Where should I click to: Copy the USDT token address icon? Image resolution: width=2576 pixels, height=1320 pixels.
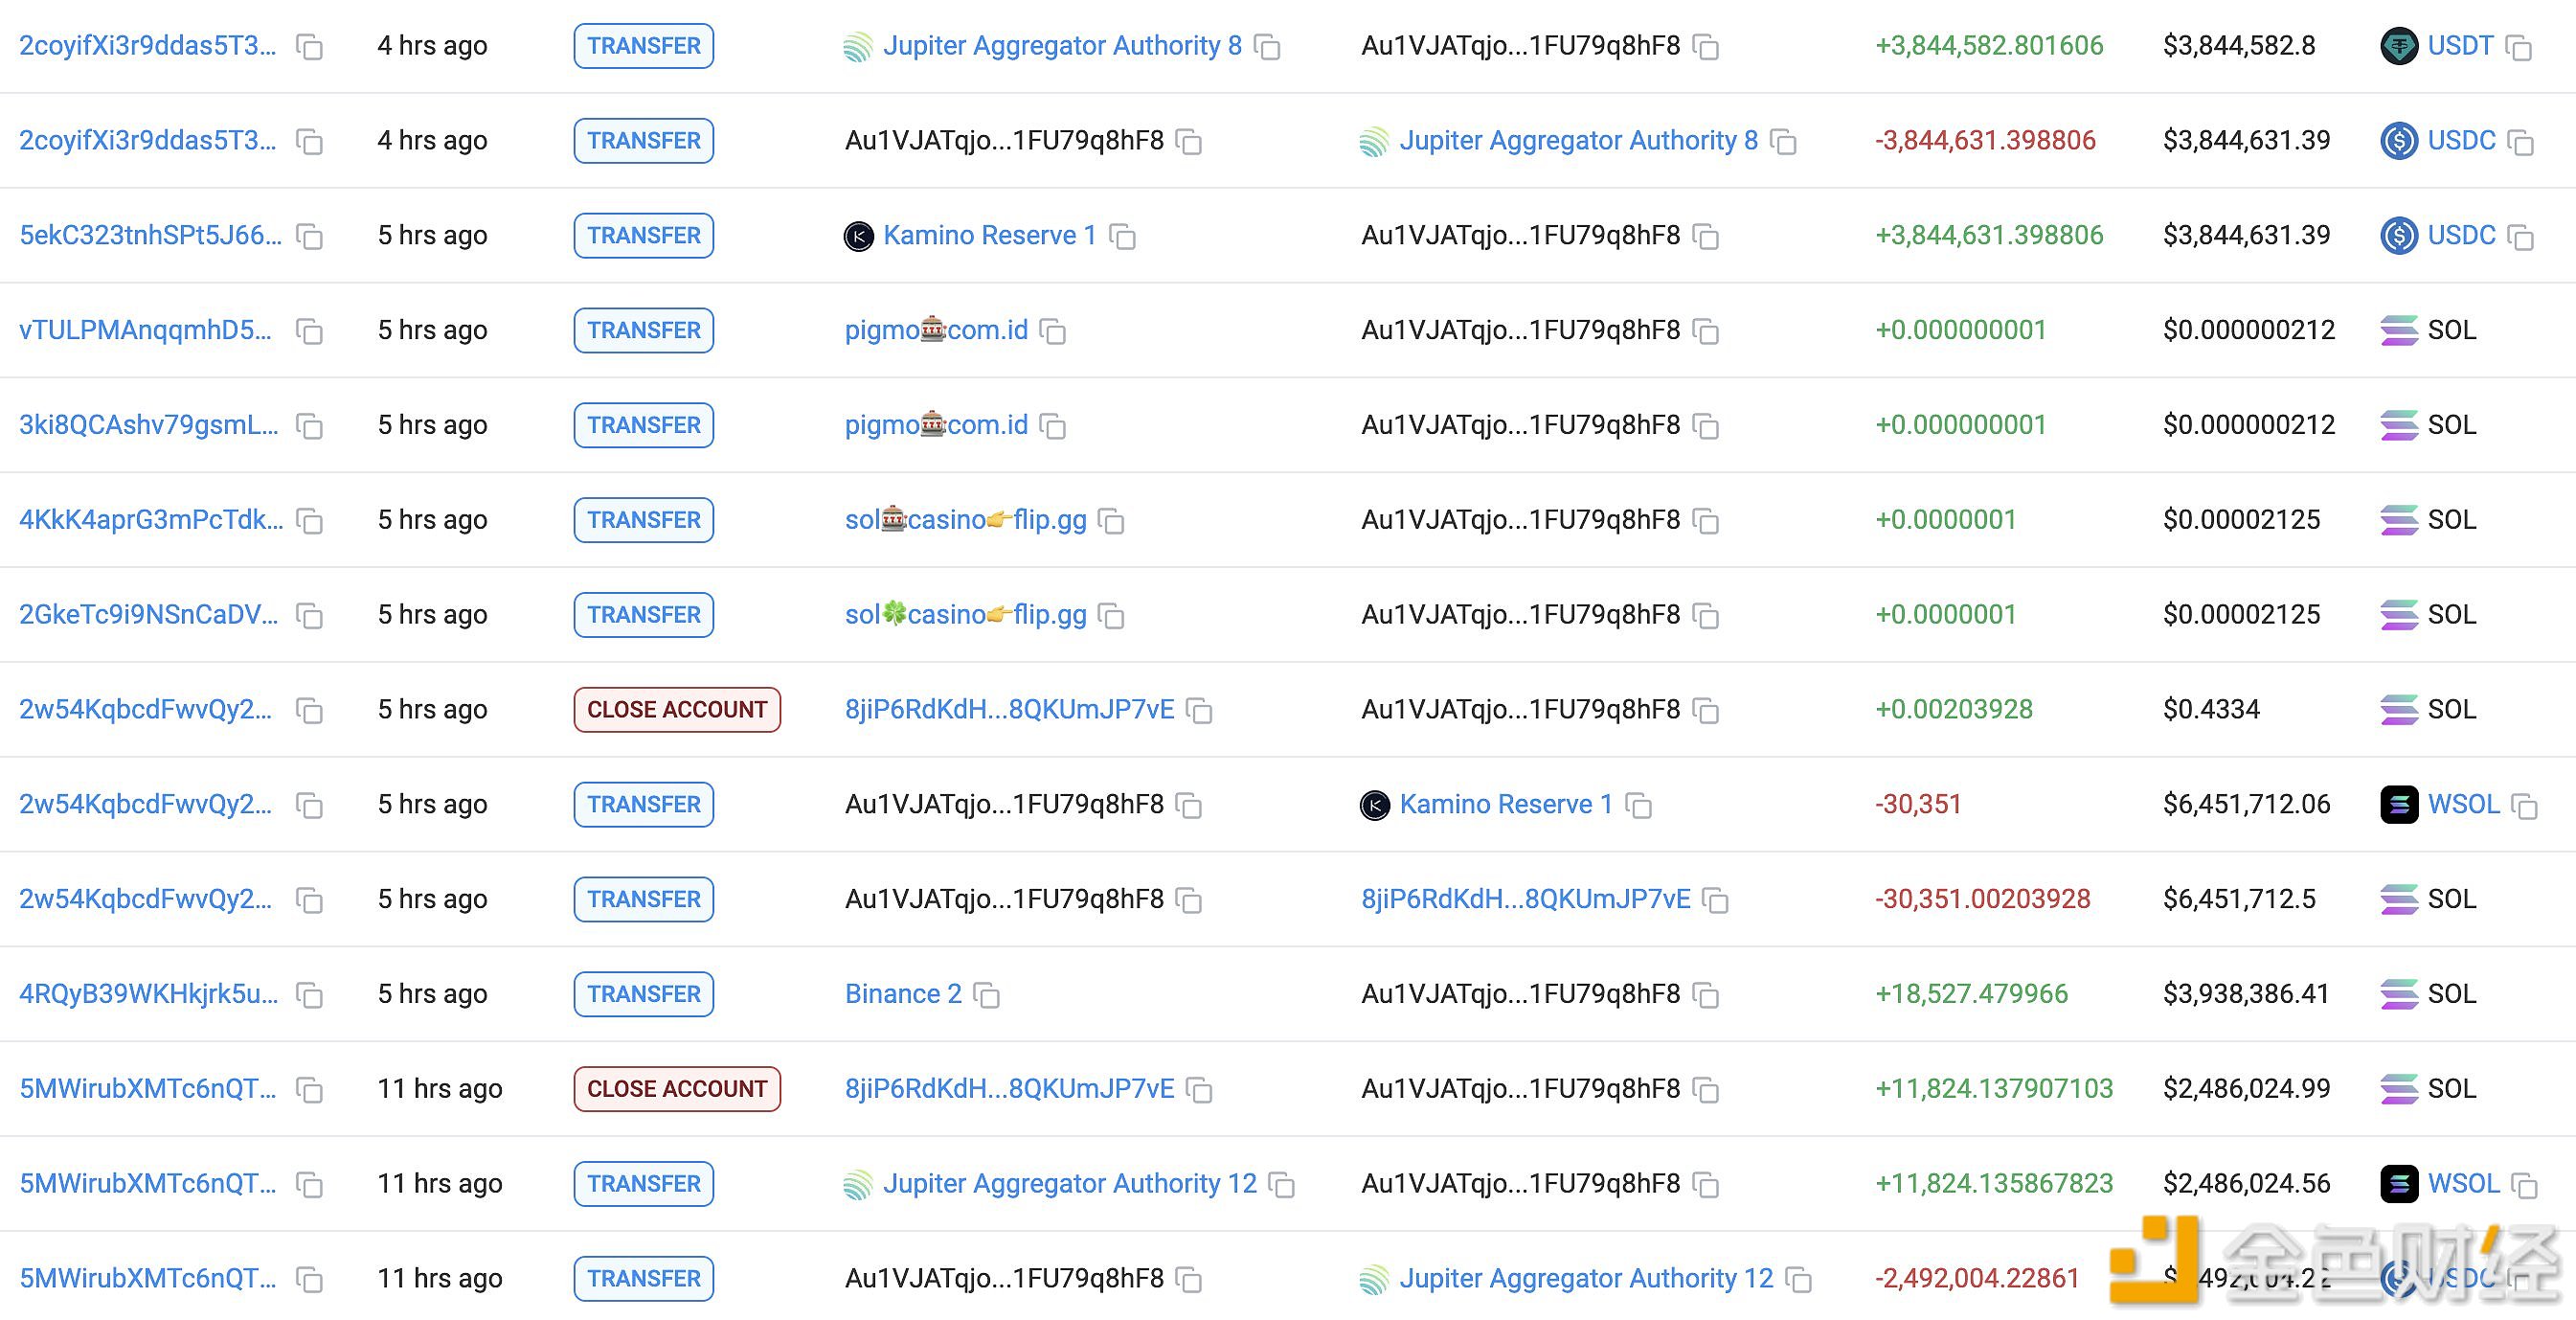coord(2519,47)
